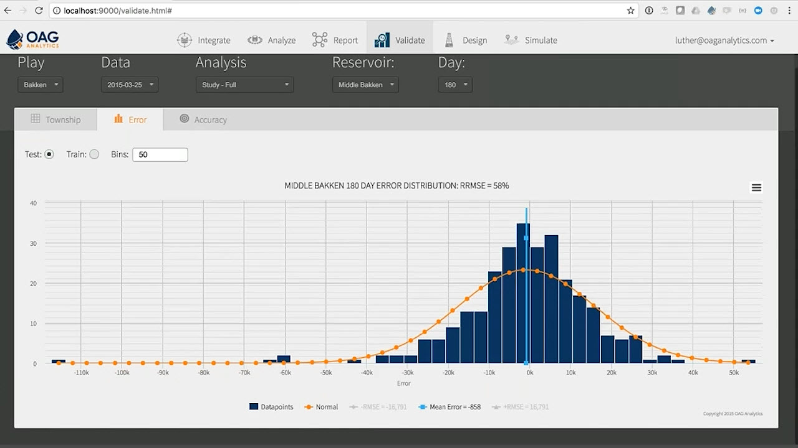Click the 1Password extension icon
This screenshot has width=798, height=448.
pos(649,11)
